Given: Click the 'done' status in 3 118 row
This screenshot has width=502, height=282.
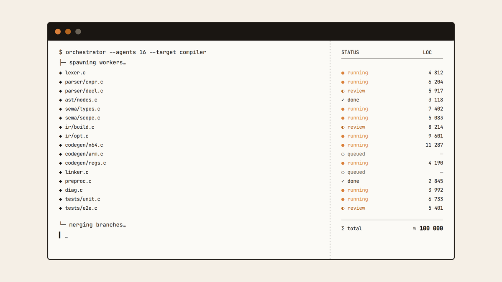Looking at the screenshot, I should pos(353,100).
